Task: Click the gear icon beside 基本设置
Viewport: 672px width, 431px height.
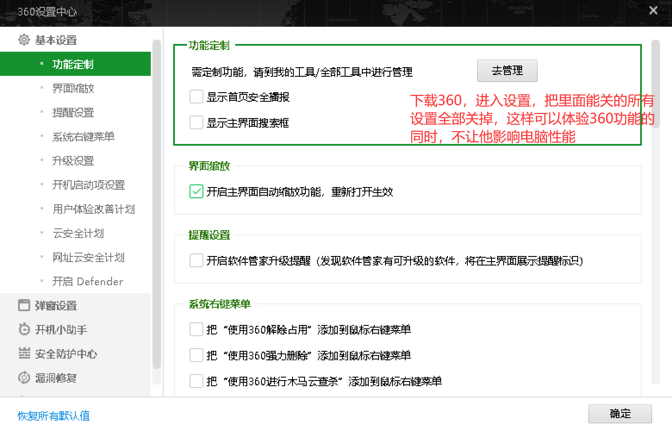Action: [24, 40]
